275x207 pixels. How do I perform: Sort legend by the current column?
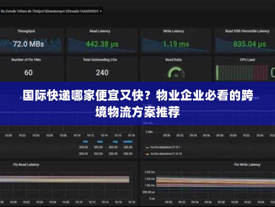128,142
